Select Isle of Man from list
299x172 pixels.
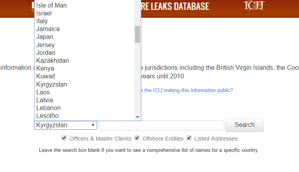pos(52,5)
